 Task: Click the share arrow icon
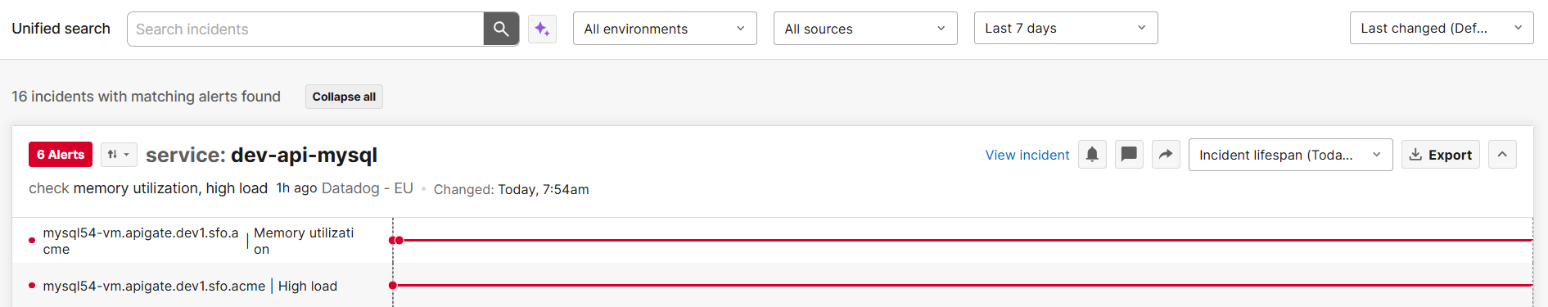[x=1166, y=155]
